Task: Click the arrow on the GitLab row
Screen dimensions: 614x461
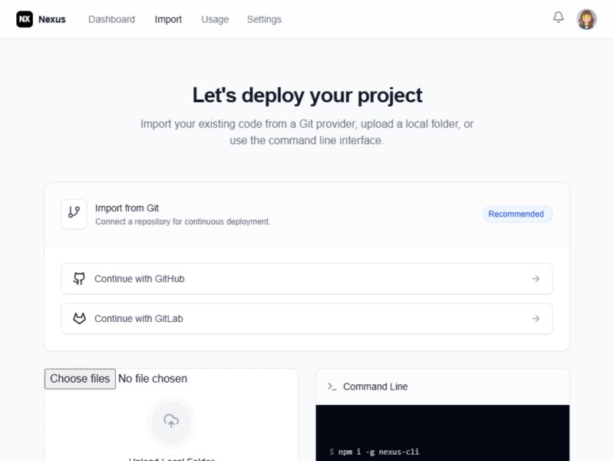Action: click(x=537, y=318)
